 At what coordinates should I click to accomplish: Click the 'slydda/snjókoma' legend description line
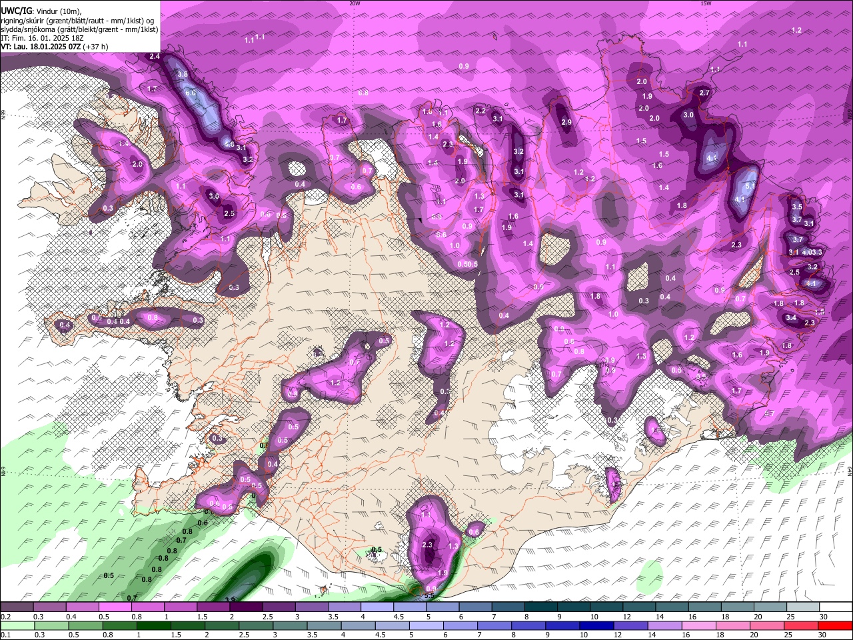[80, 29]
